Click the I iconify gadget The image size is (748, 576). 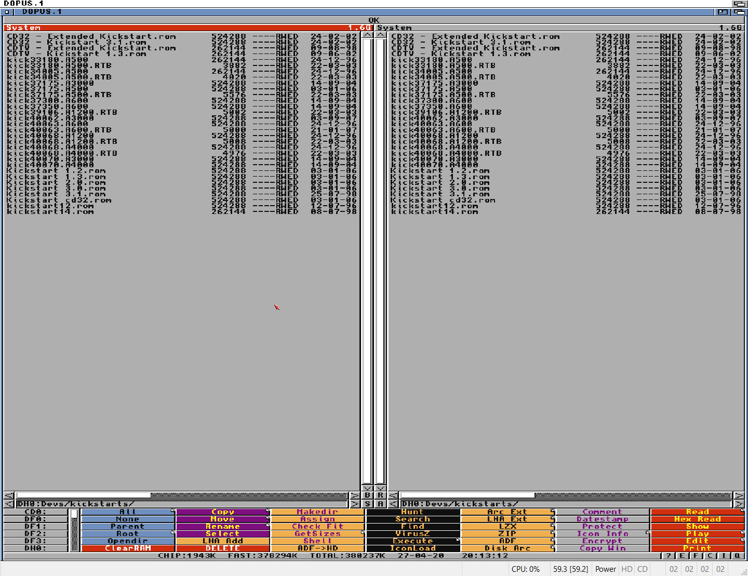click(723, 556)
